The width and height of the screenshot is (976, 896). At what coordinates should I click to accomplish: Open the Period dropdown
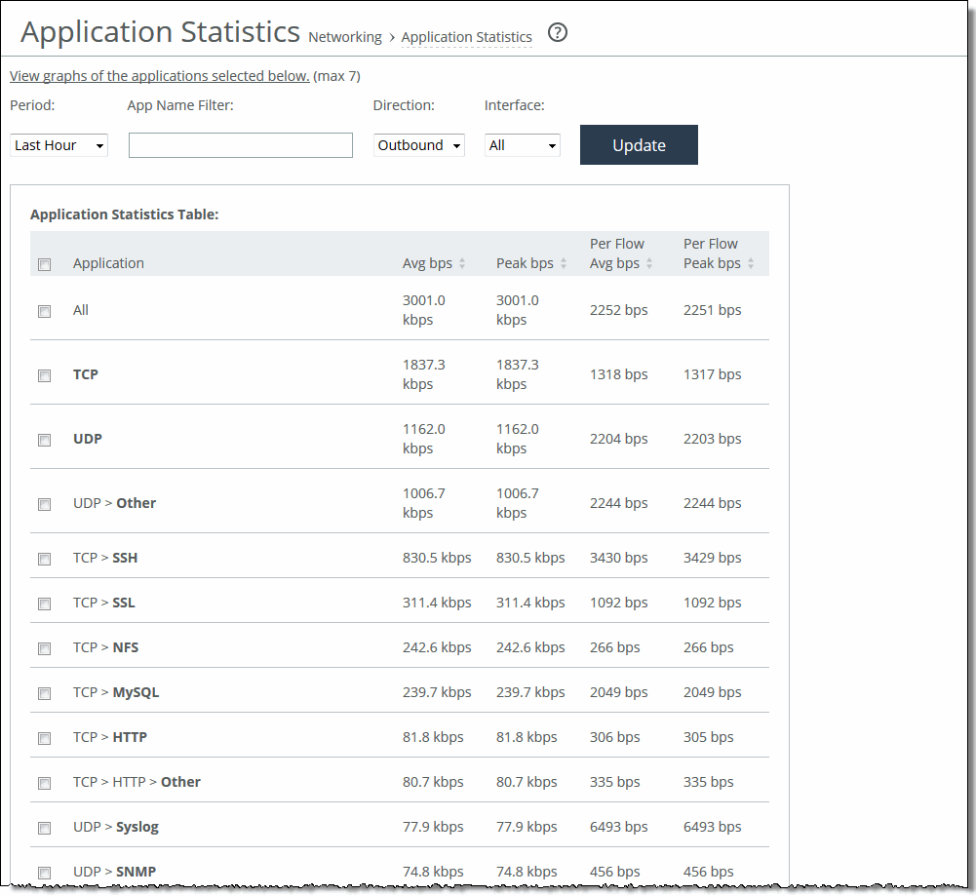coord(59,145)
